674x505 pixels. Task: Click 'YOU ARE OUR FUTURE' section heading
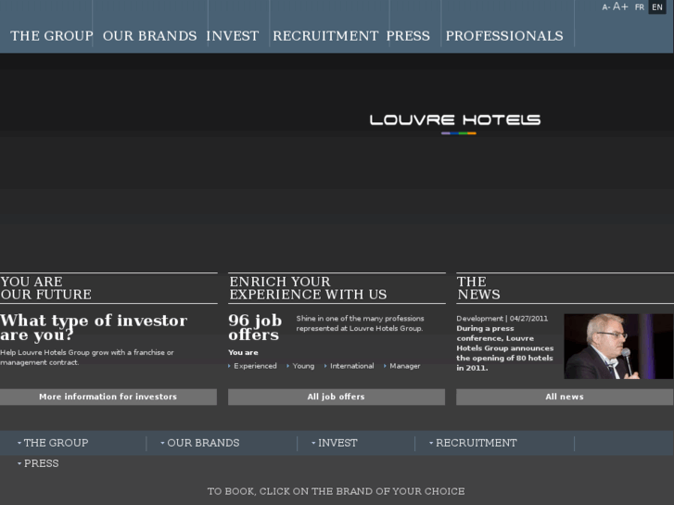pos(46,288)
